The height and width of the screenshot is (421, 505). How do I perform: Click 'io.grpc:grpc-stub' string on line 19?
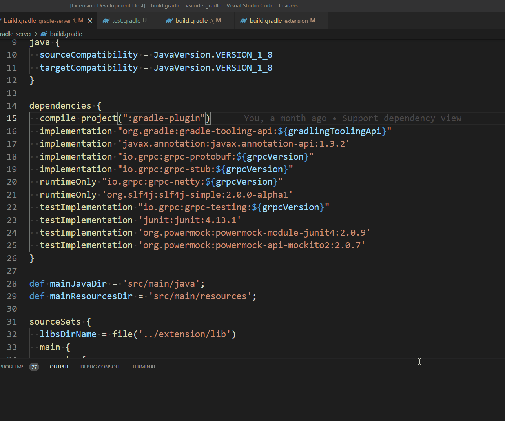[166, 169]
